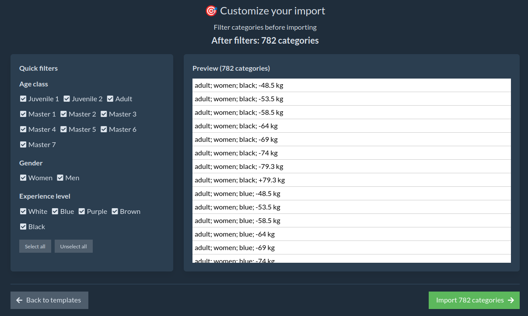Uncheck Master 1 age class
The height and width of the screenshot is (316, 528).
point(23,114)
